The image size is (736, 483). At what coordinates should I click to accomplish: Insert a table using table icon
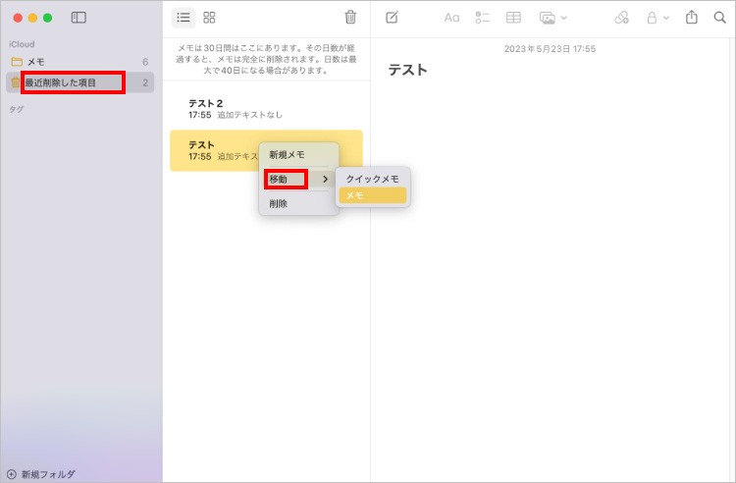click(x=513, y=18)
